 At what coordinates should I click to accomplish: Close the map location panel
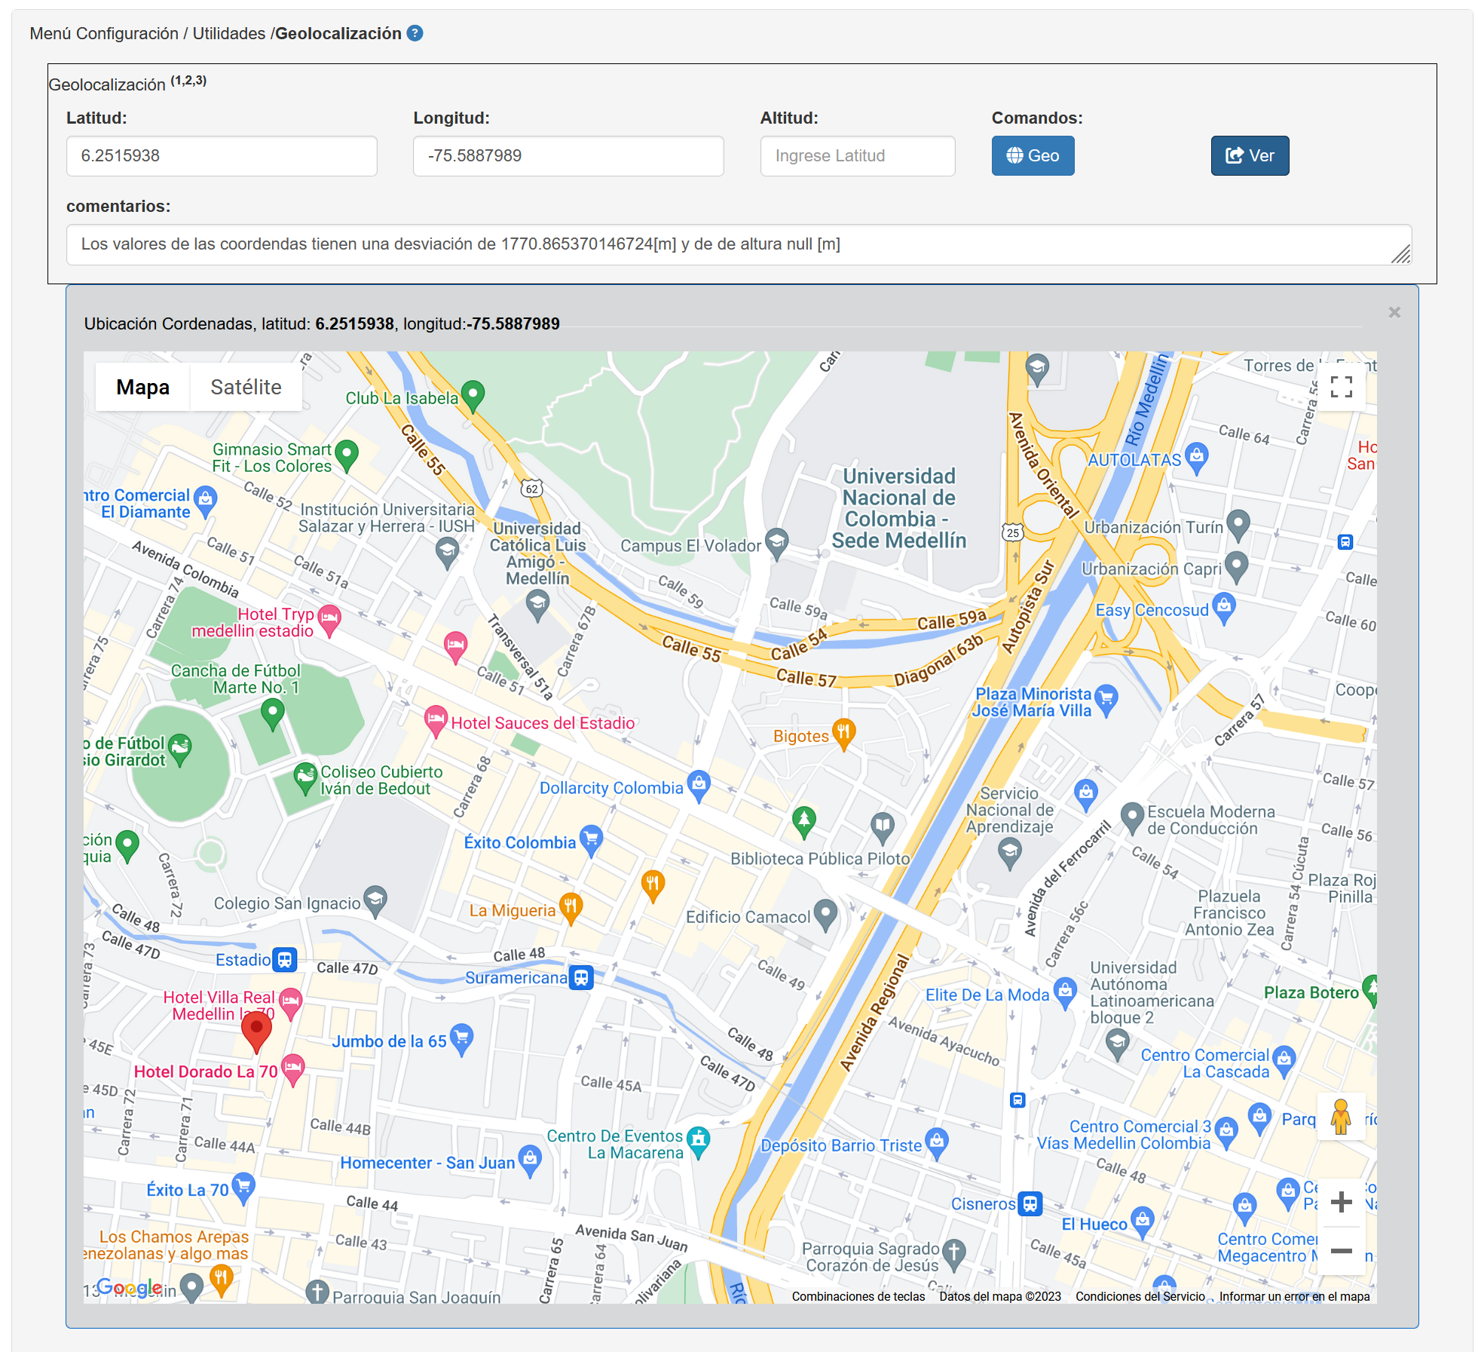[x=1394, y=312]
